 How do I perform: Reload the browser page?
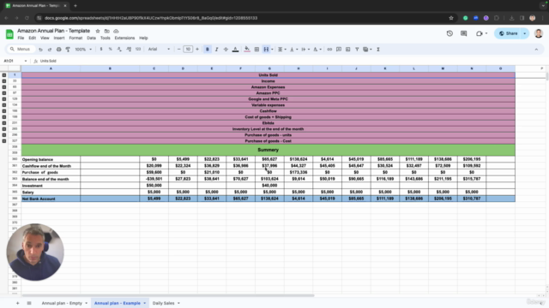point(27,18)
